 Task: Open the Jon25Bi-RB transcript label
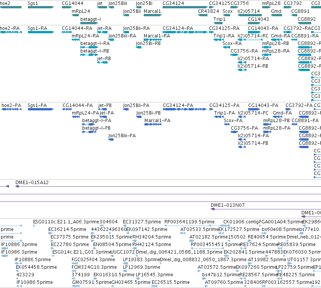pyautogui.click(x=148, y=43)
